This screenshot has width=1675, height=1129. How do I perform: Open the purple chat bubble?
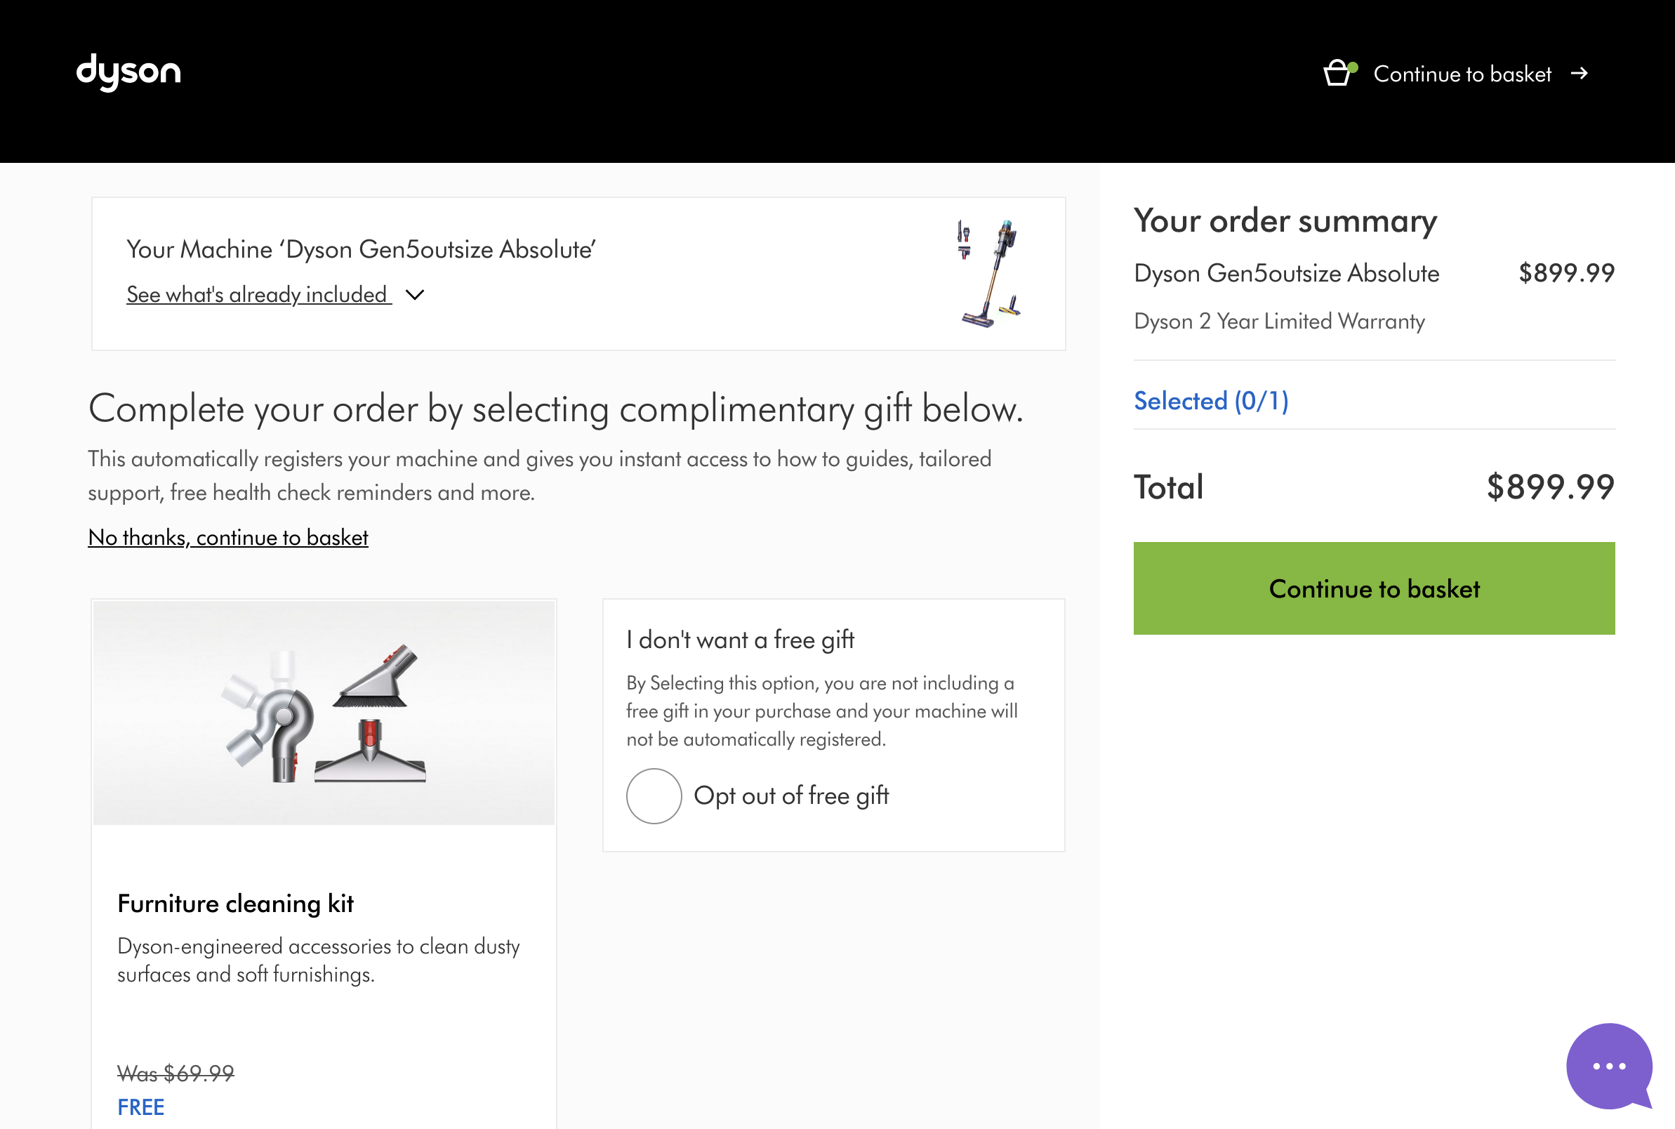tap(1608, 1066)
